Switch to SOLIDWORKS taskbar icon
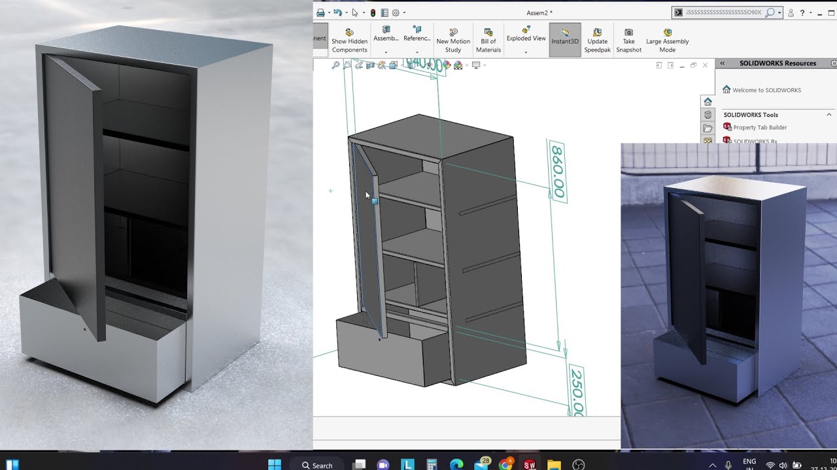The height and width of the screenshot is (470, 837). (x=530, y=464)
